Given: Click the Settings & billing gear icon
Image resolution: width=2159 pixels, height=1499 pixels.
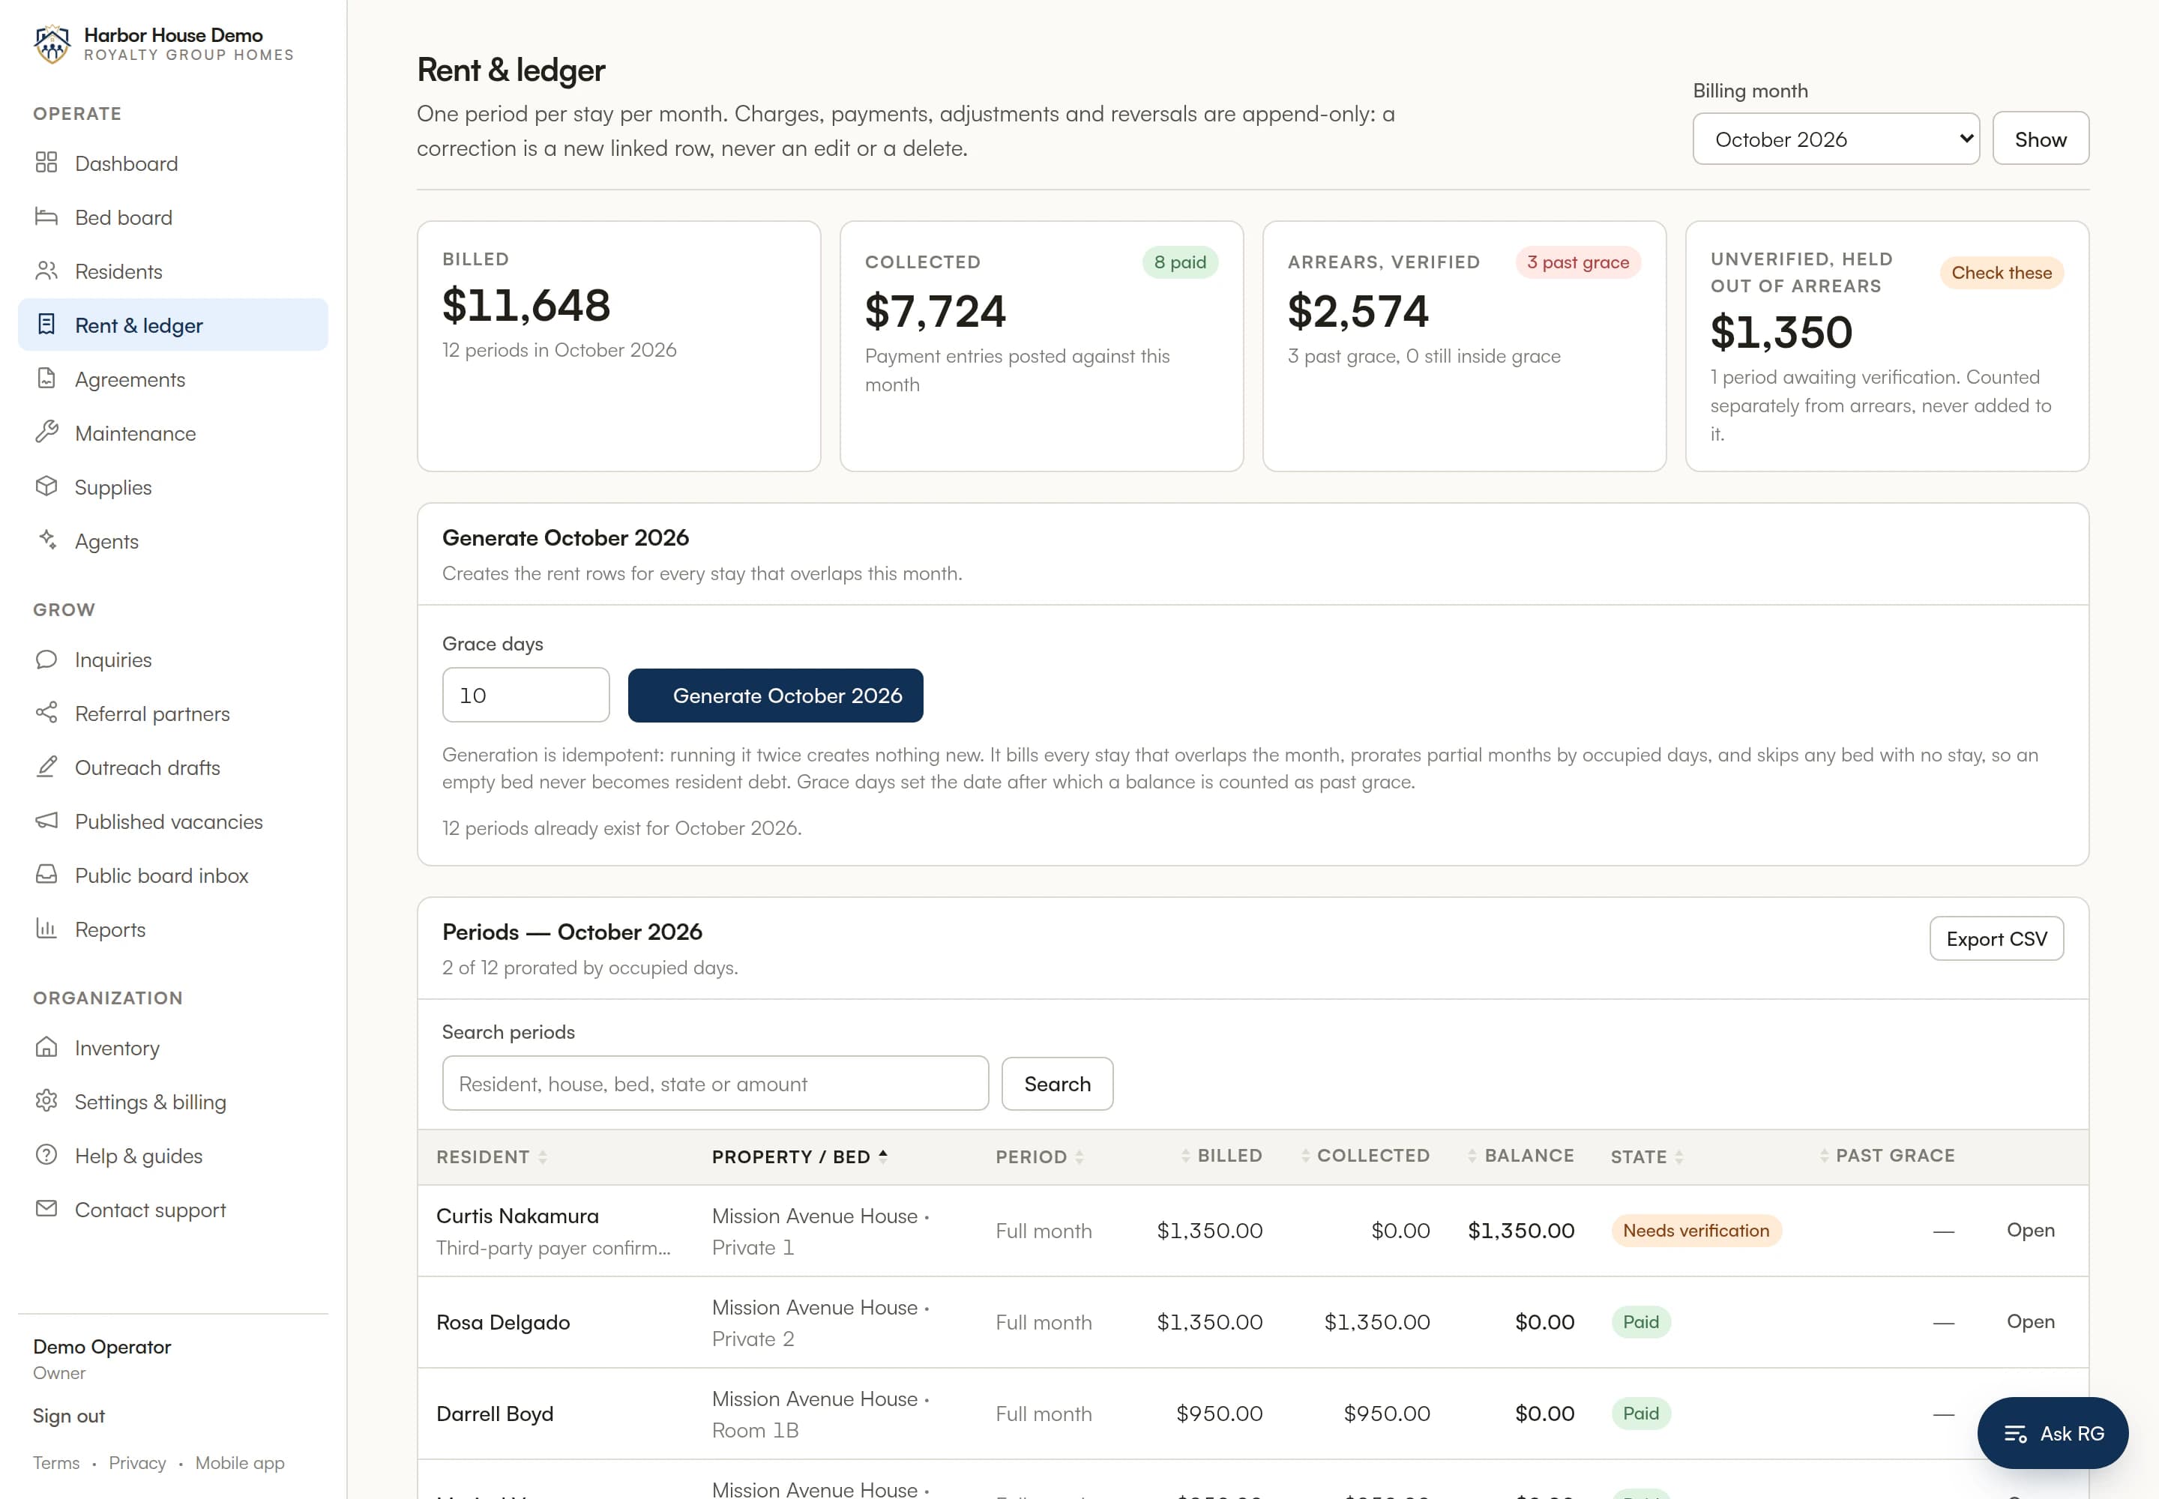Looking at the screenshot, I should tap(46, 1101).
